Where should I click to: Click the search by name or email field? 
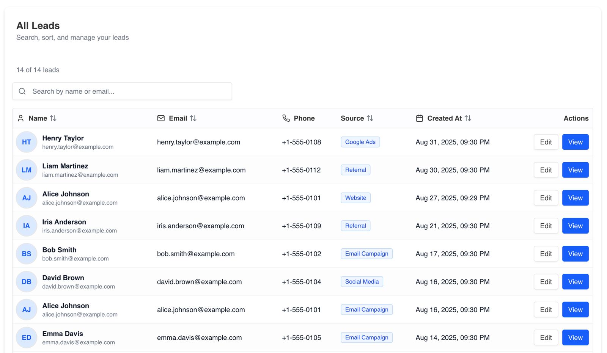[122, 91]
